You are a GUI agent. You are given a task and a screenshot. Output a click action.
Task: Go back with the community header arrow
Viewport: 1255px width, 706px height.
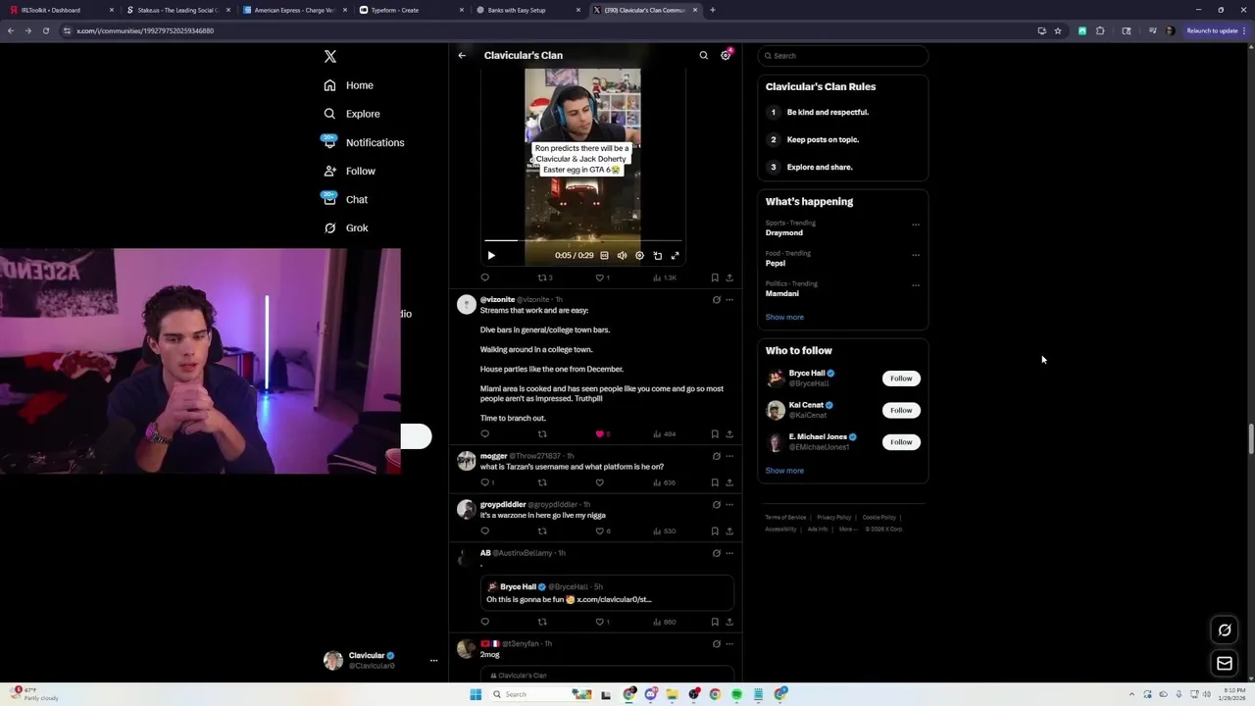[x=462, y=55]
